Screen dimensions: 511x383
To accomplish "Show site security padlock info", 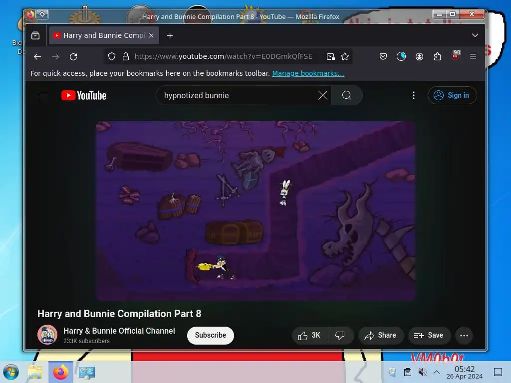I will point(125,57).
